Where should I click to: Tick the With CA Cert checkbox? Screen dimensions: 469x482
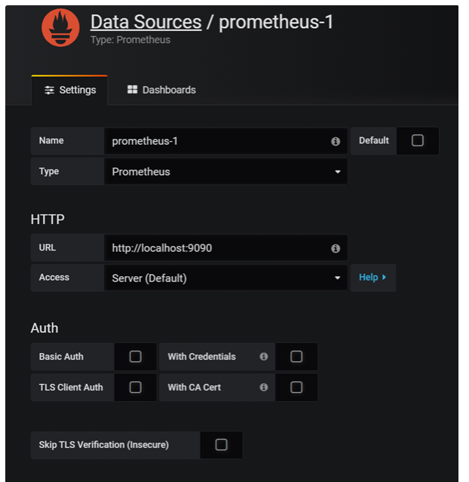tap(296, 387)
